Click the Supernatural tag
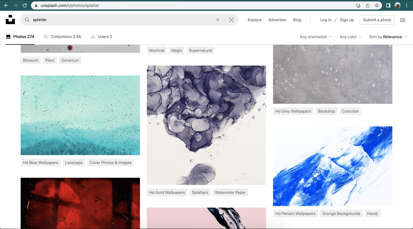Image resolution: width=413 pixels, height=229 pixels. pos(200,50)
